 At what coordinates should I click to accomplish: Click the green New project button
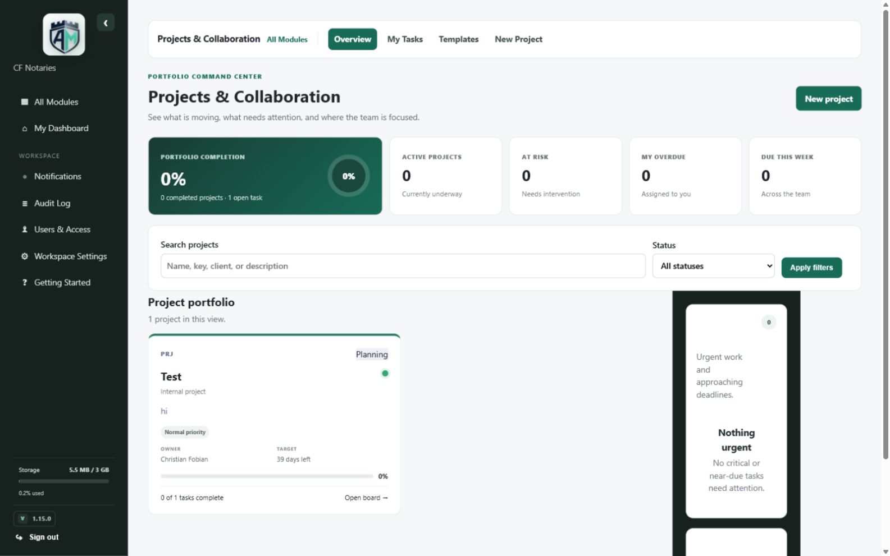pyautogui.click(x=828, y=99)
